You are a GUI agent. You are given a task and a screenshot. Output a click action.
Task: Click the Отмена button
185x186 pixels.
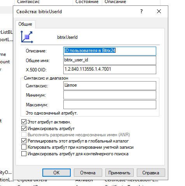(88, 172)
